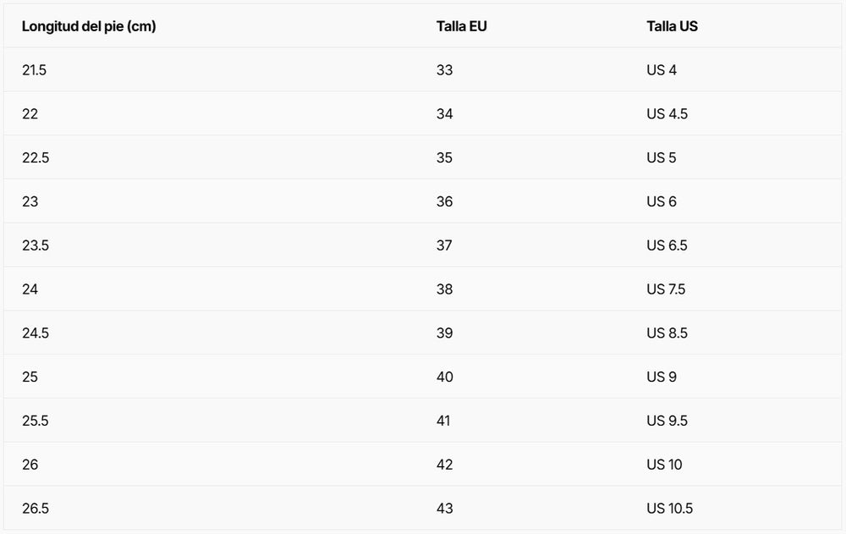Click the 'US 6' size cell

click(662, 202)
